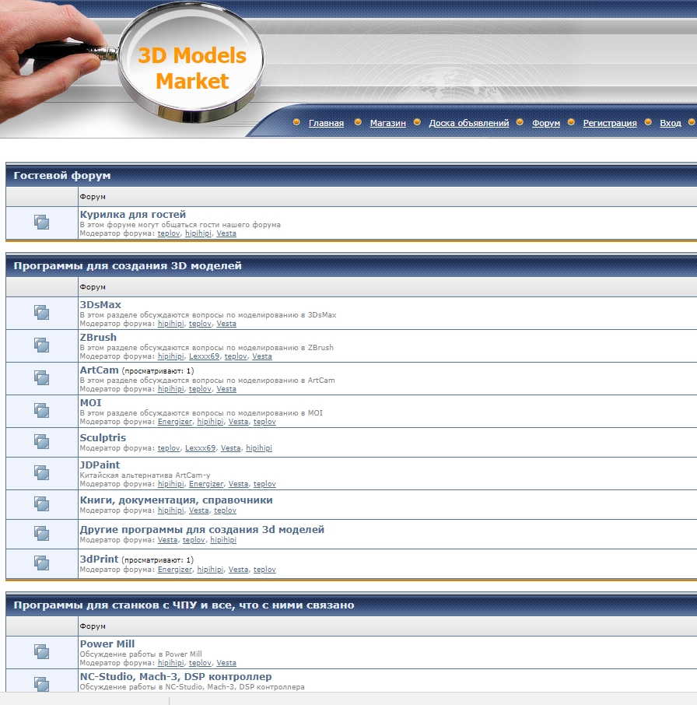Open the NC-Studio, Mach-3, DSP контроллер forum

[176, 676]
